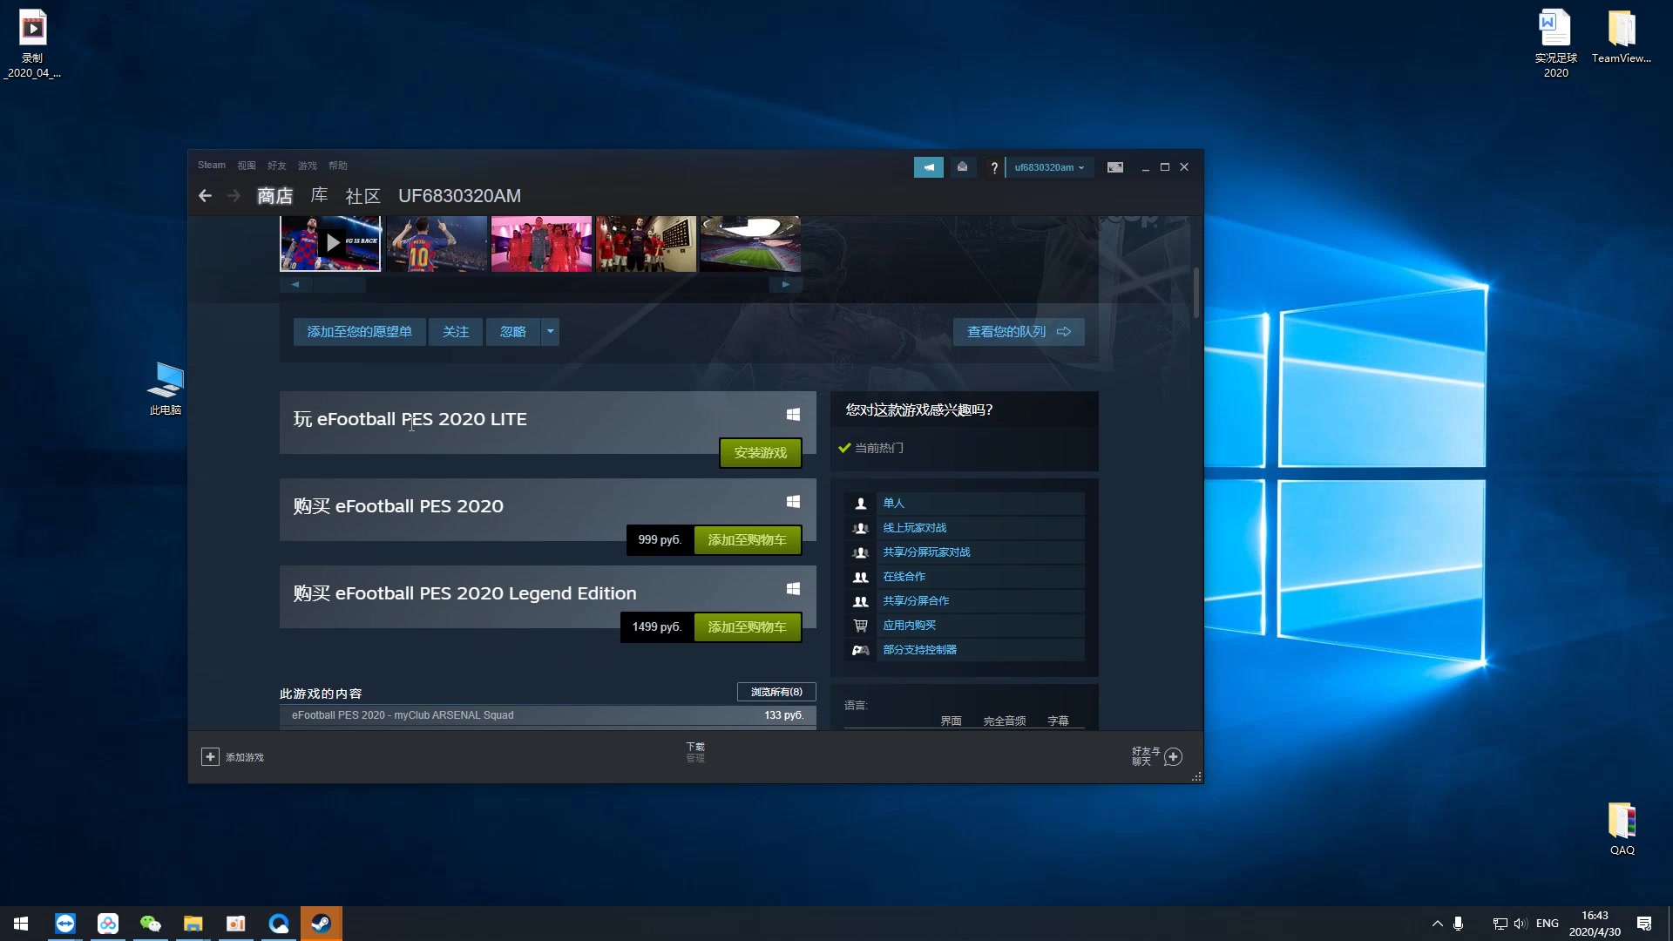The width and height of the screenshot is (1673, 941).
Task: Expand the dropdown arrow beside 忽略
Action: pyautogui.click(x=551, y=332)
